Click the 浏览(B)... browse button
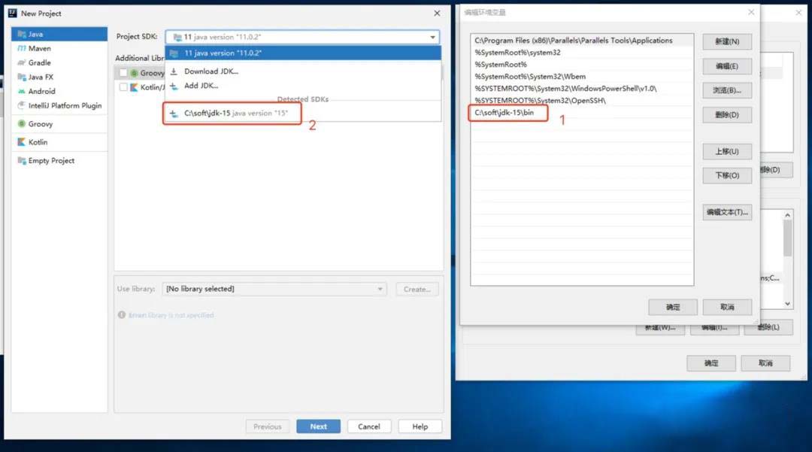This screenshot has height=452, width=812. 727,90
